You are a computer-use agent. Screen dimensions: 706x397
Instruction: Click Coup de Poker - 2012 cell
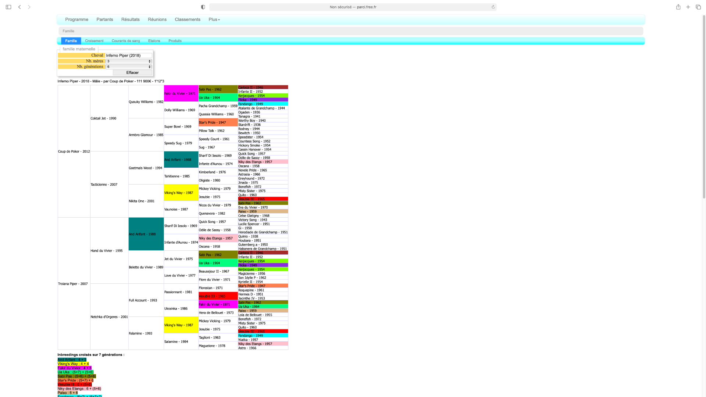[x=74, y=151]
